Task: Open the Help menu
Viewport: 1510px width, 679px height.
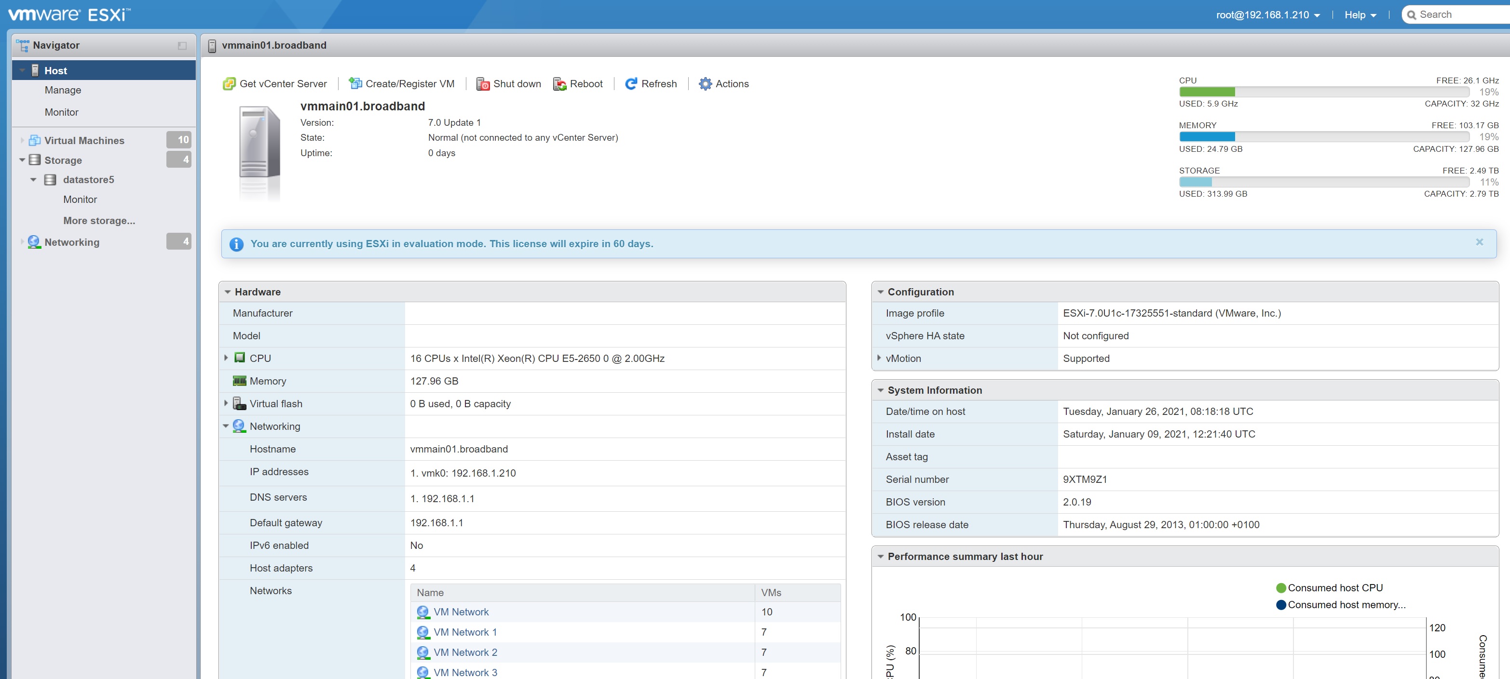Action: pyautogui.click(x=1360, y=15)
